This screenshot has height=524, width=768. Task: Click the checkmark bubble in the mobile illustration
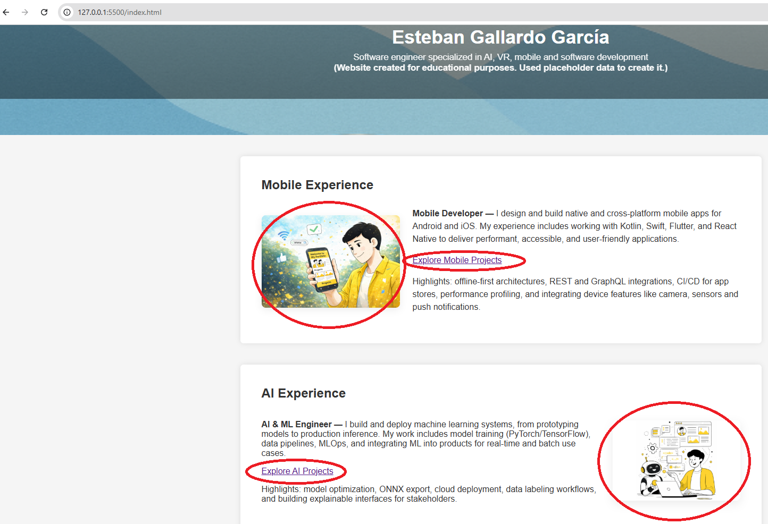tap(314, 229)
